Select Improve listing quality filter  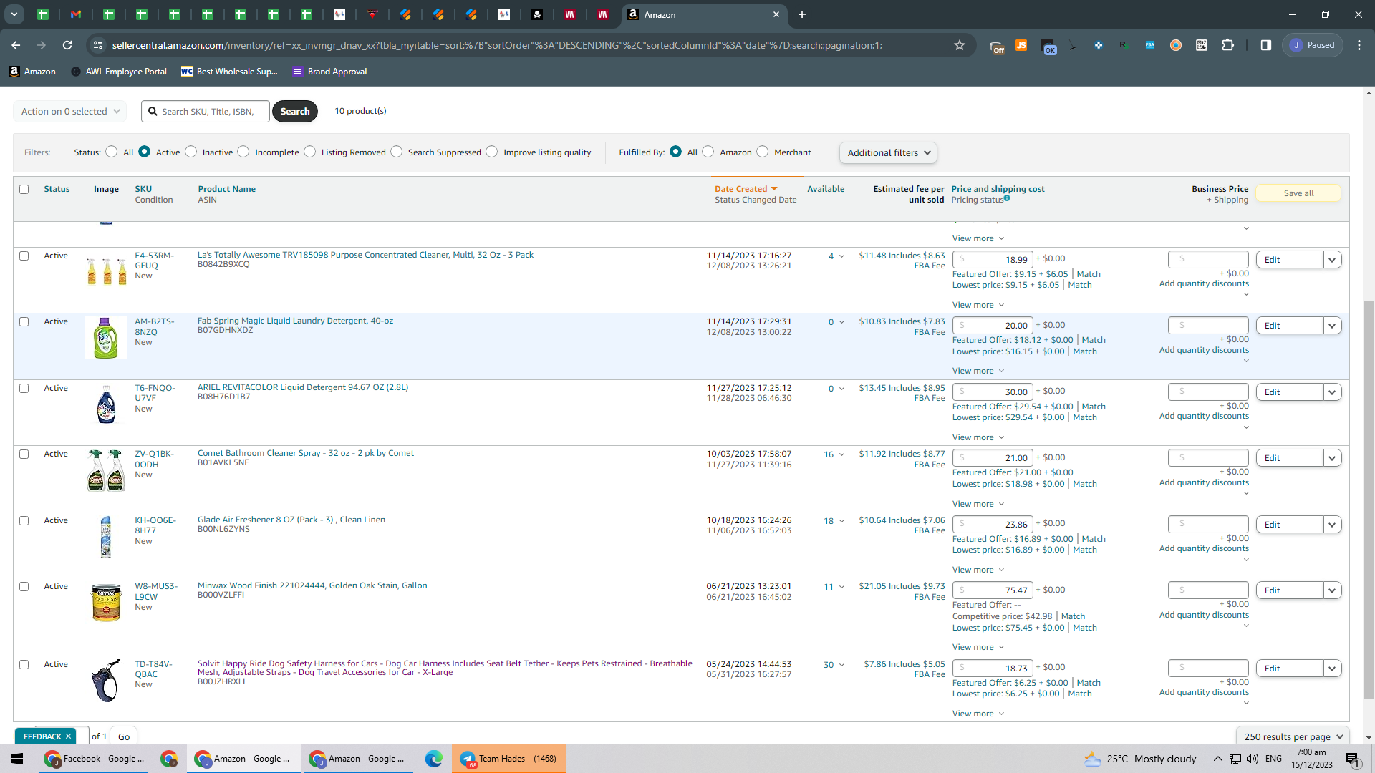click(492, 152)
